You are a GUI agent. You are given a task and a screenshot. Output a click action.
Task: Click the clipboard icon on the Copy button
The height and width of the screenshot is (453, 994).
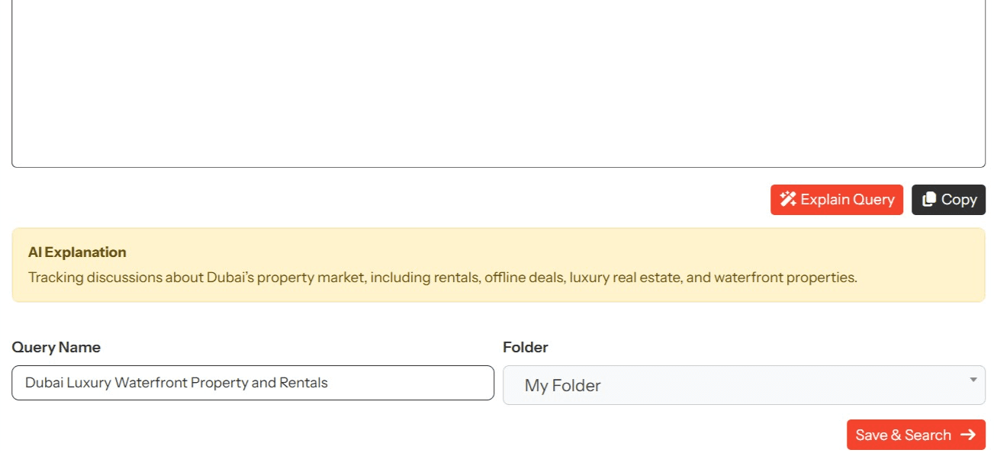tap(928, 200)
